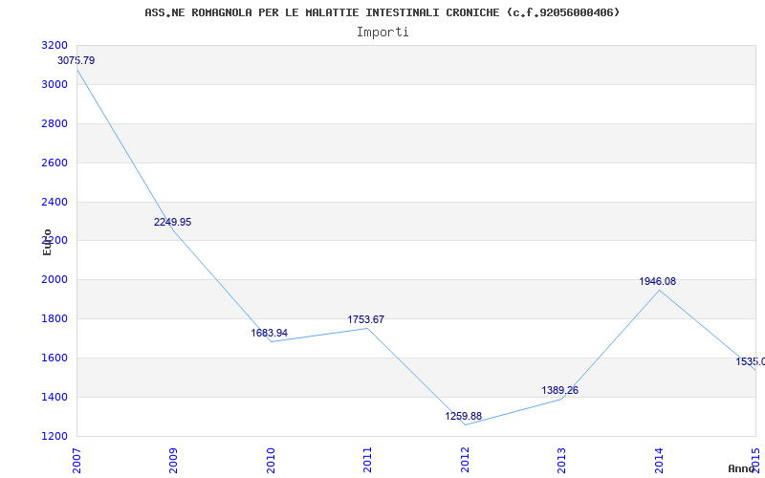765x478 pixels.
Task: Select the 1259.88 data label
Action: (x=464, y=416)
